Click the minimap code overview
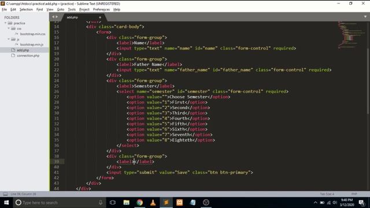The width and height of the screenshot is (370, 208). pos(351,35)
